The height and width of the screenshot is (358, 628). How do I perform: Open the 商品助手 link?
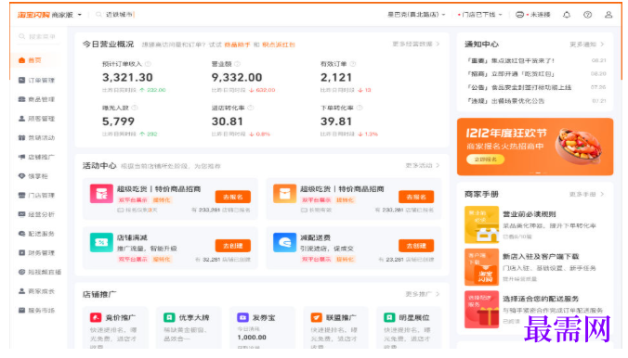pyautogui.click(x=237, y=45)
